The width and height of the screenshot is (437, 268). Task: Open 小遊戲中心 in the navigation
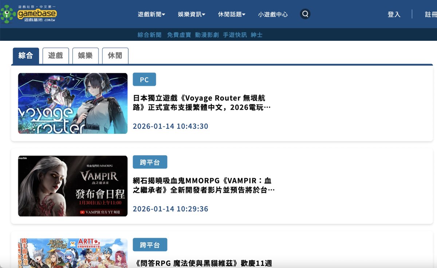[x=273, y=14]
